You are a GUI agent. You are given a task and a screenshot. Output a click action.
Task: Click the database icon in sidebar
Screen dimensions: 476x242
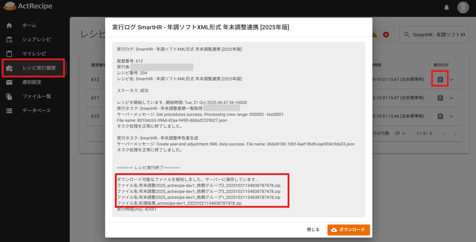click(9, 110)
